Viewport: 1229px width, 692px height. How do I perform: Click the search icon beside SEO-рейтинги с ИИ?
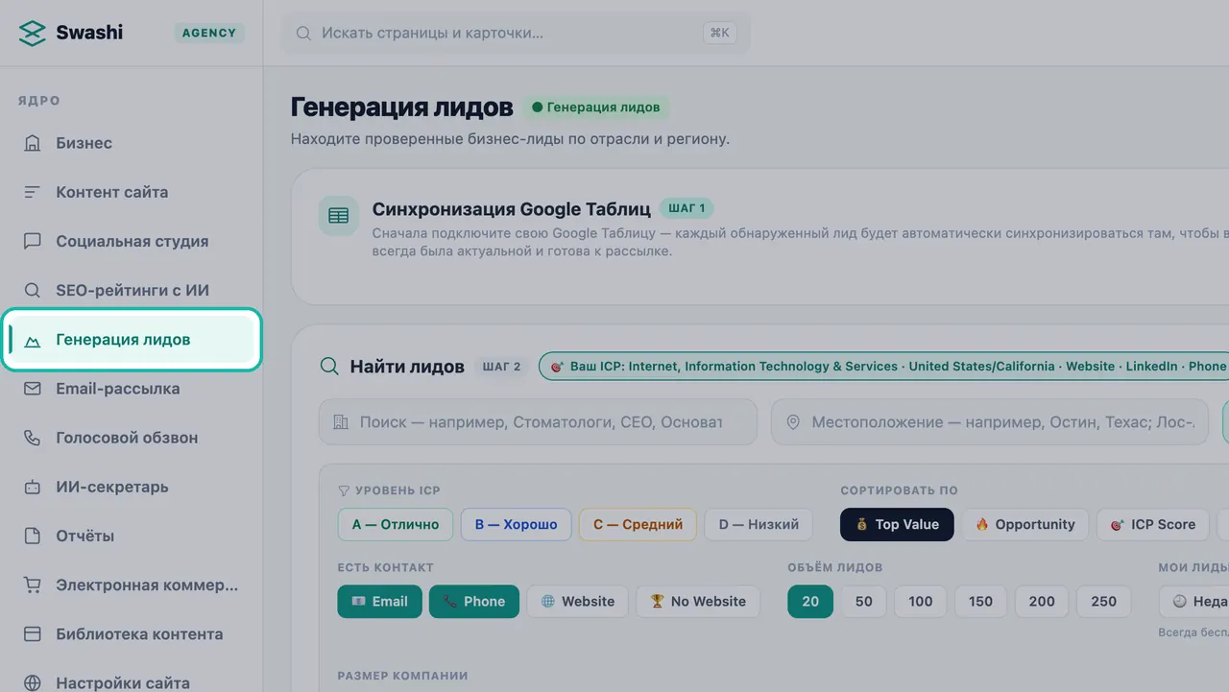pyautogui.click(x=33, y=290)
